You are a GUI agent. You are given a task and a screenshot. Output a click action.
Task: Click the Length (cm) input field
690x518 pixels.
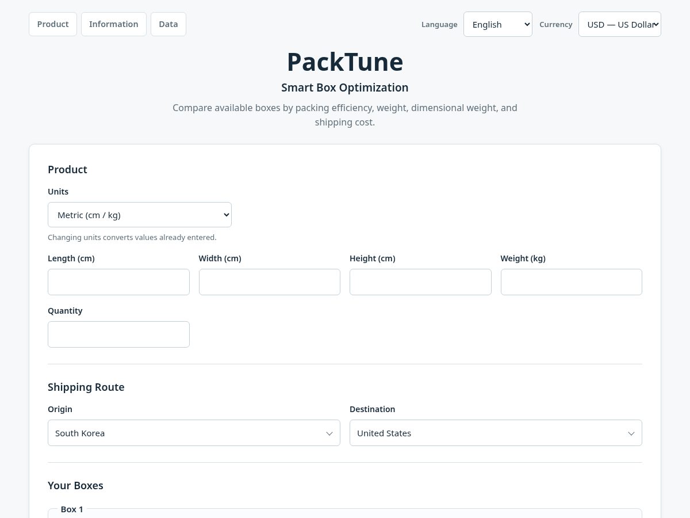(118, 282)
